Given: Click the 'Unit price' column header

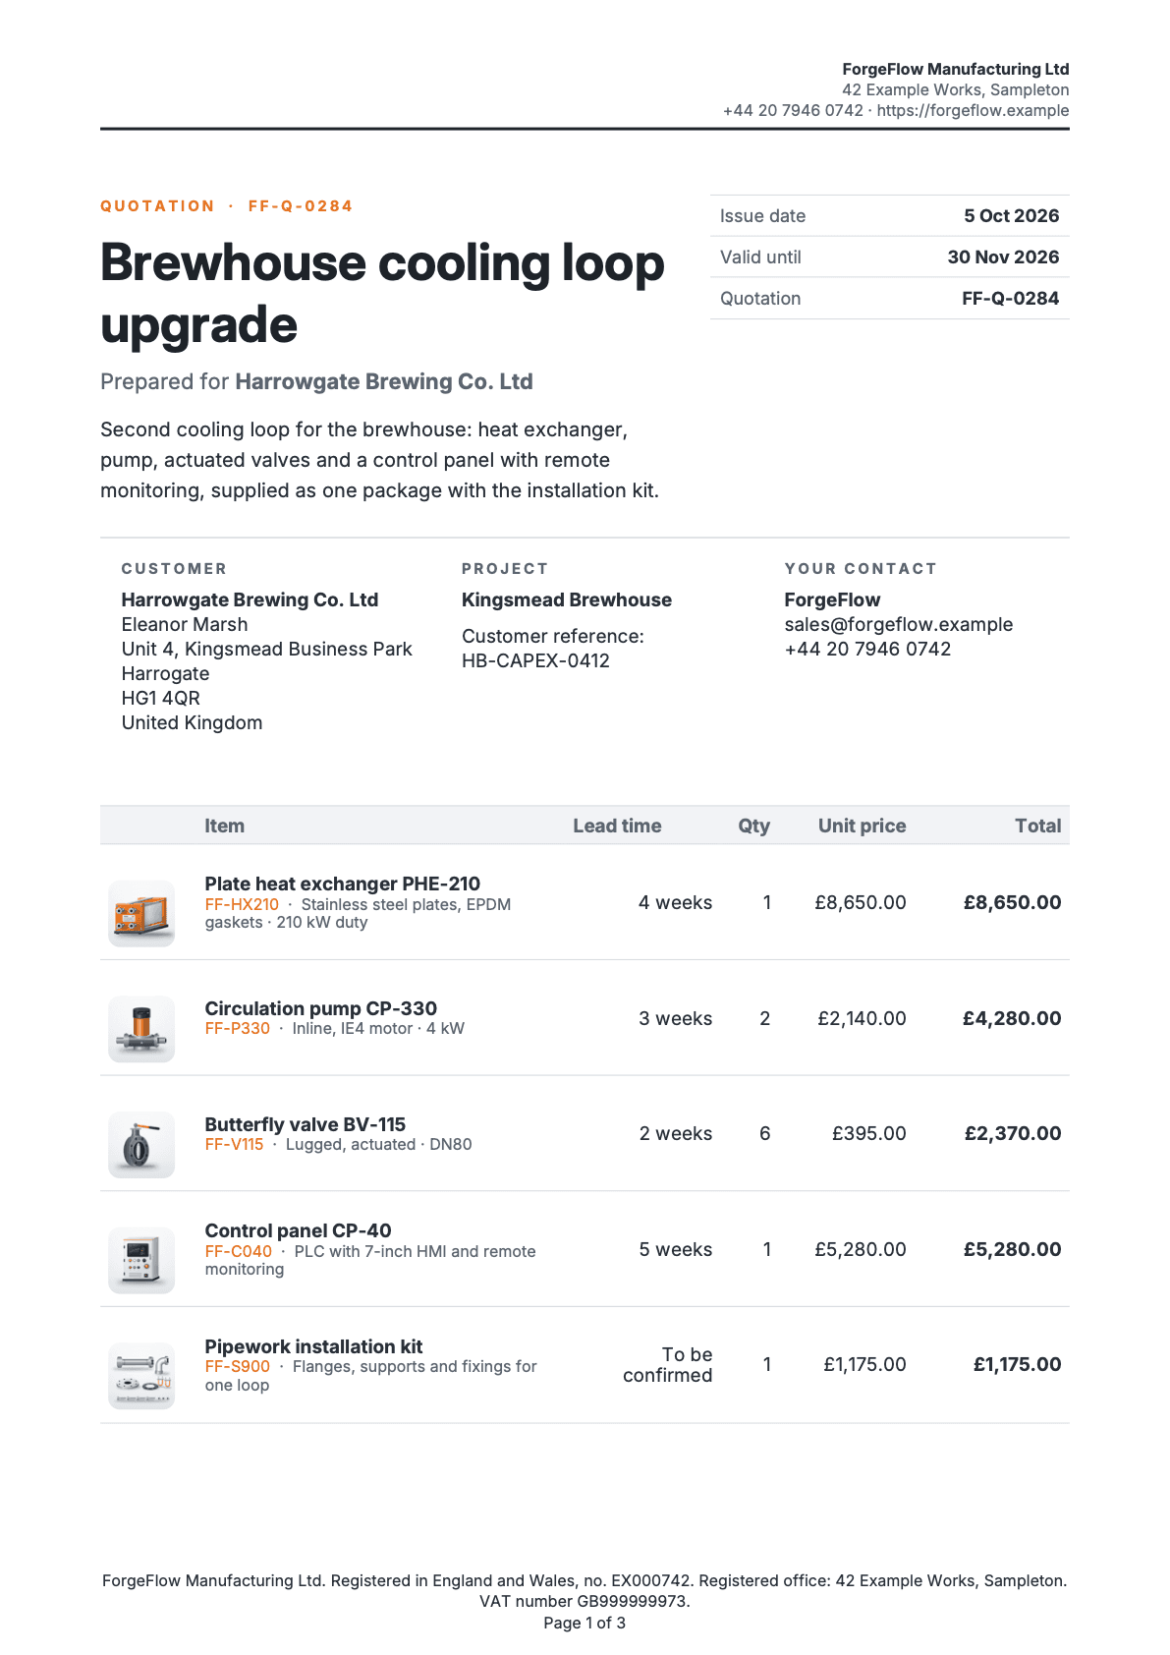Looking at the screenshot, I should [862, 826].
